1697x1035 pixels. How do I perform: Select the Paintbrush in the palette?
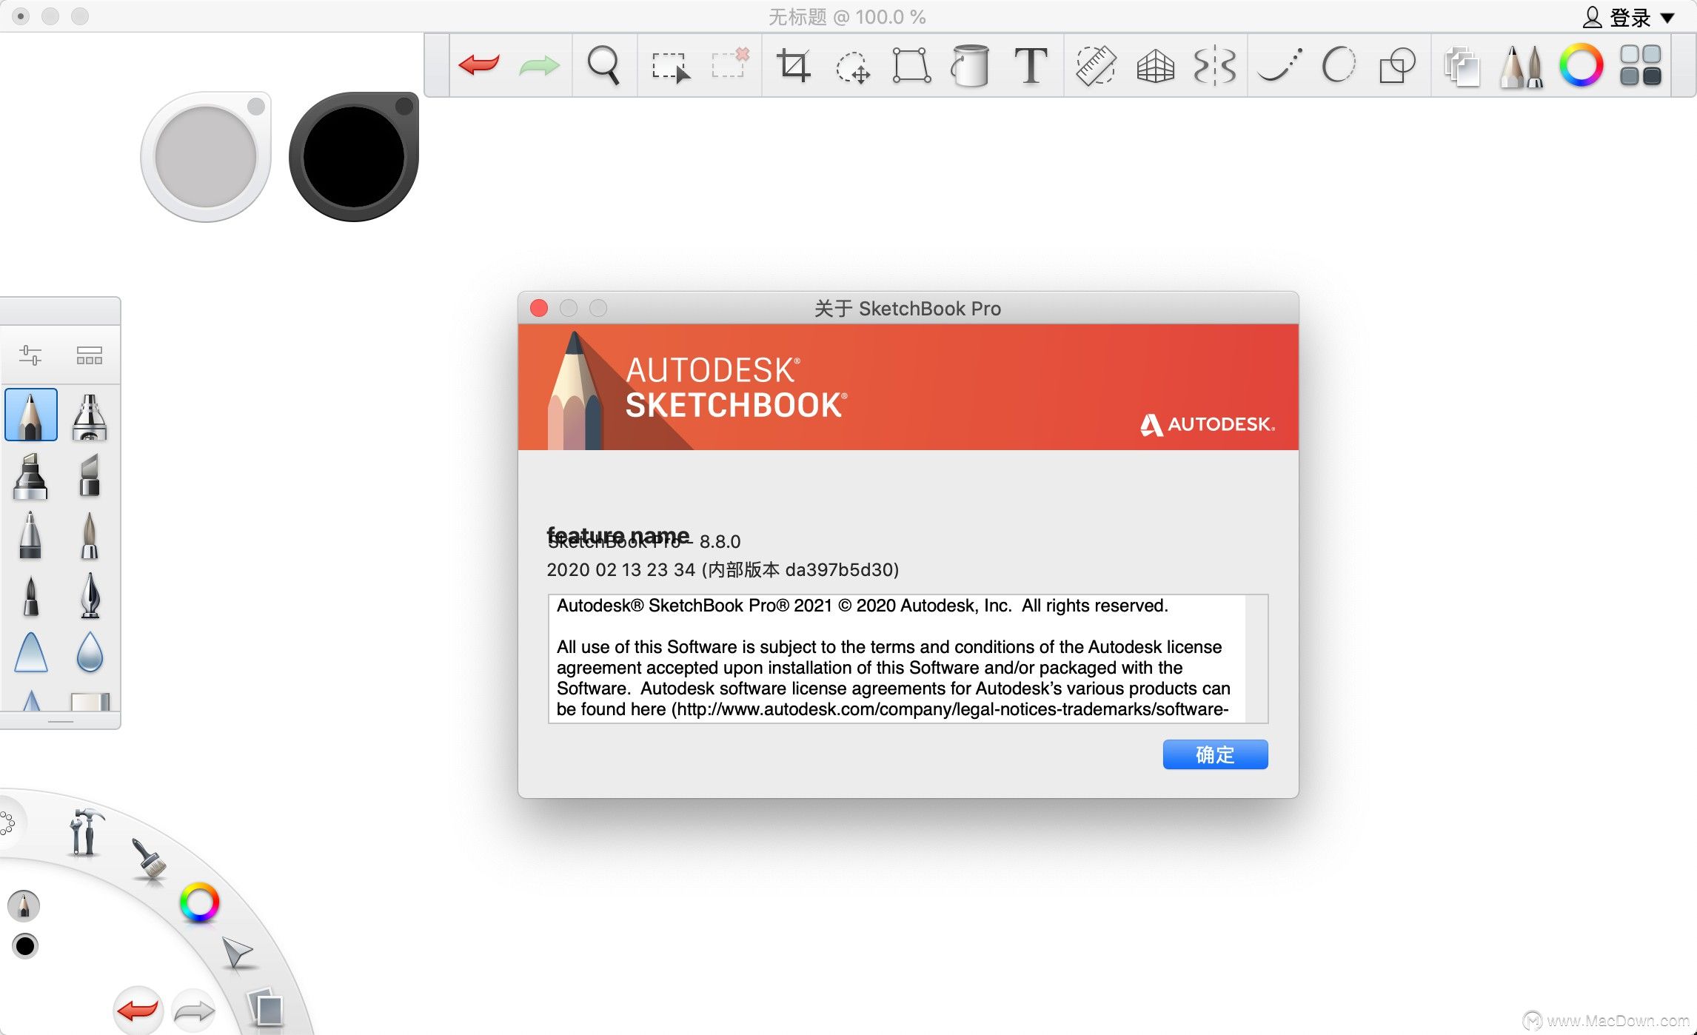[x=90, y=535]
